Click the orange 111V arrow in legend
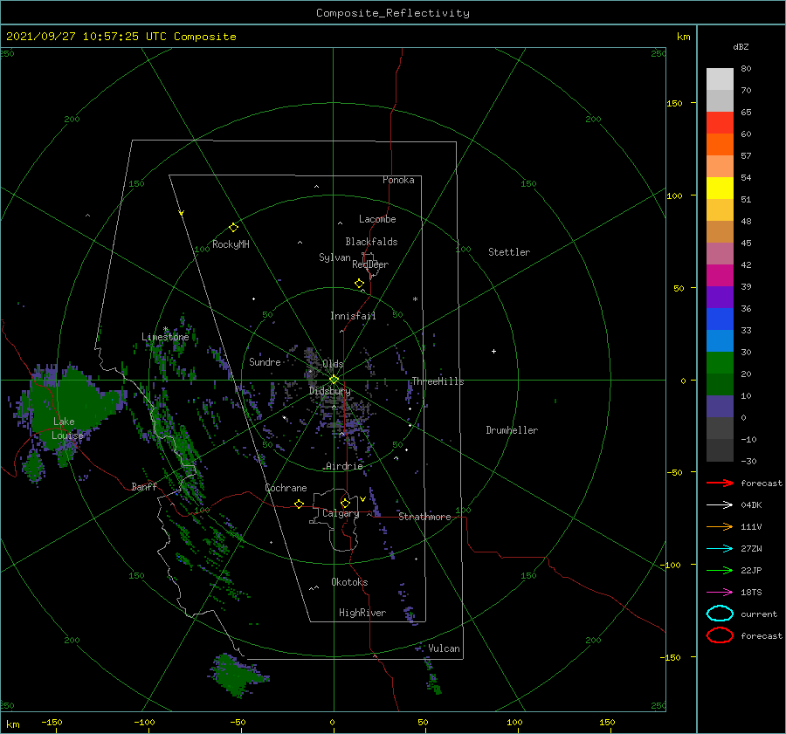This screenshot has width=786, height=734. point(720,526)
